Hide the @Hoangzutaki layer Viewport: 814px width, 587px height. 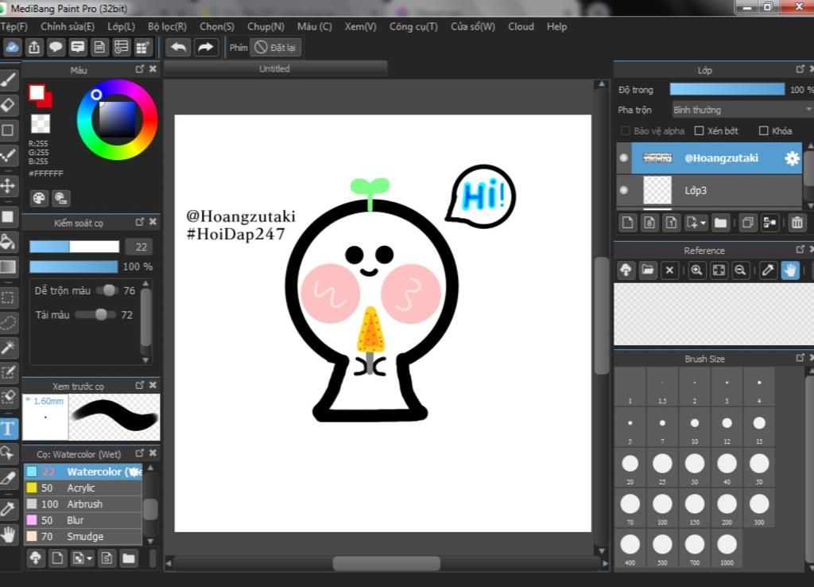coord(624,158)
